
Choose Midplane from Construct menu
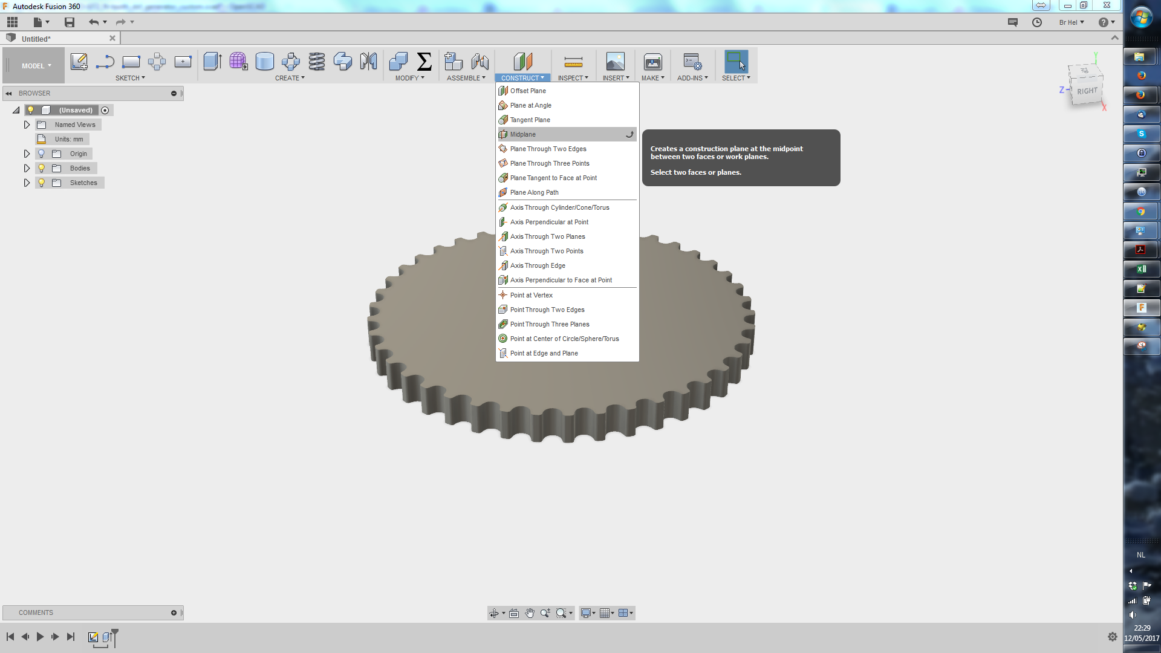(x=523, y=134)
